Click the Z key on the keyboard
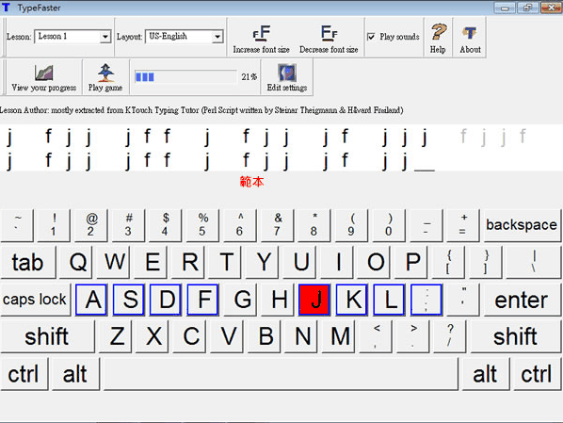Image resolution: width=563 pixels, height=423 pixels. 116,336
